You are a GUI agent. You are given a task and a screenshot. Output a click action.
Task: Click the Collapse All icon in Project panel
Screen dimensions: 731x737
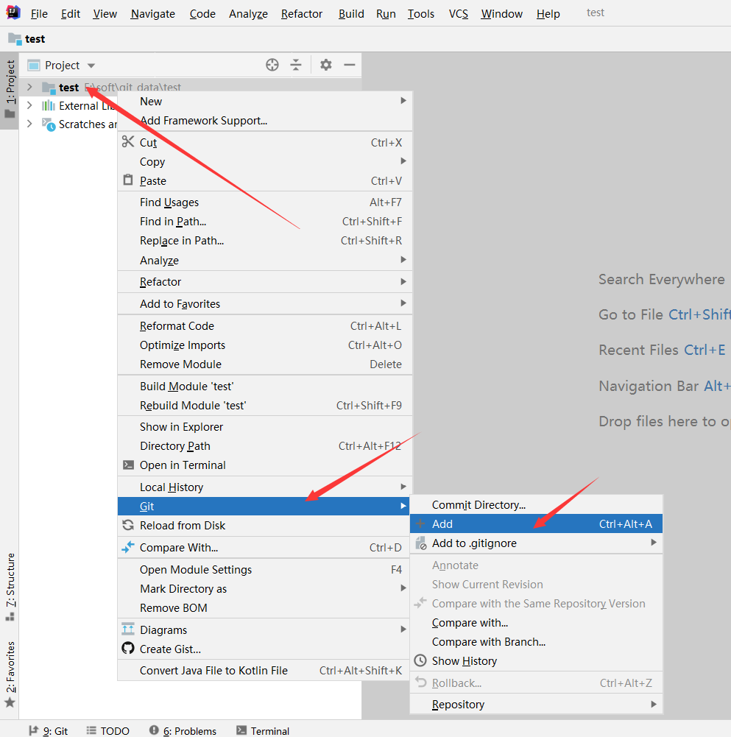(x=296, y=65)
